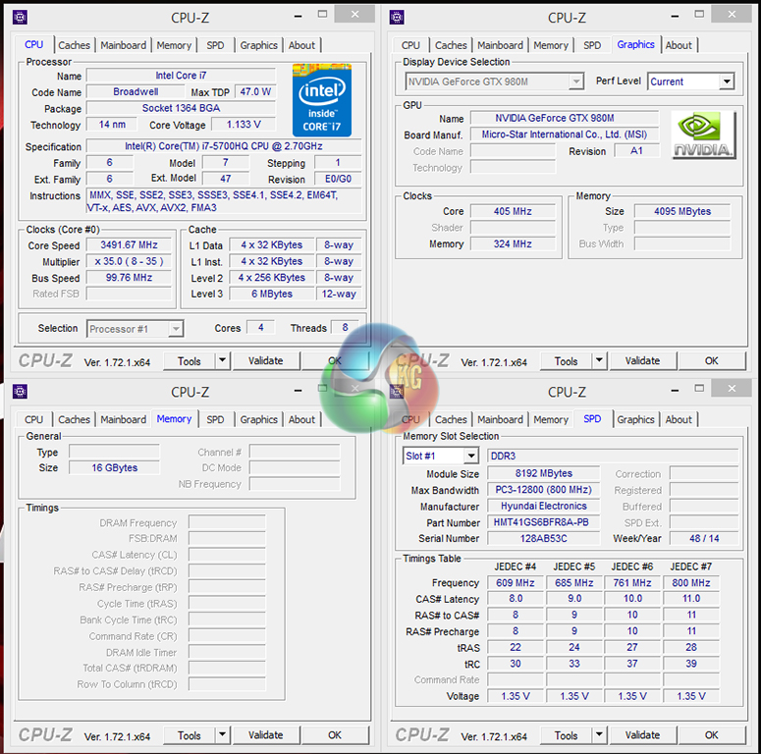Click the CPU Specification text field
This screenshot has height=754, width=761.
pos(224,146)
